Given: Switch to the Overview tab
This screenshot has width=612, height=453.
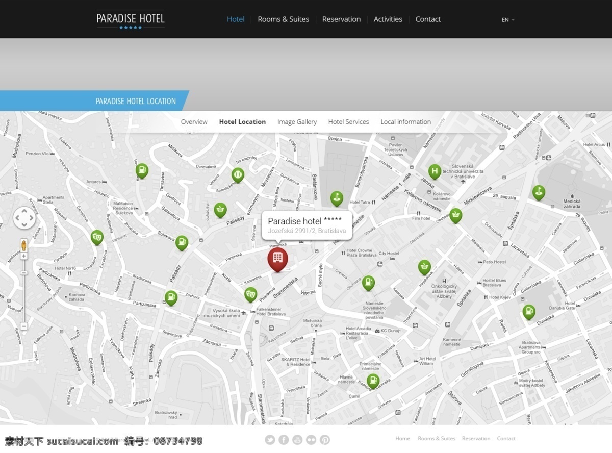Looking at the screenshot, I should coord(194,122).
